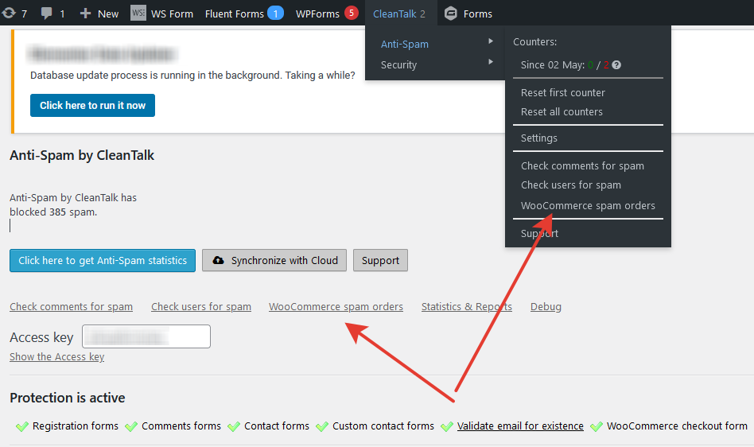This screenshot has height=447, width=754.
Task: Click the Forms logo icon in admin bar
Action: click(x=451, y=14)
